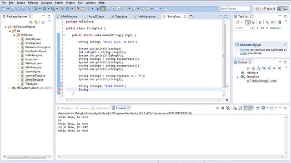This screenshot has width=291, height=163.
Task: Click the Find field in Task List
Action: click(245, 28)
